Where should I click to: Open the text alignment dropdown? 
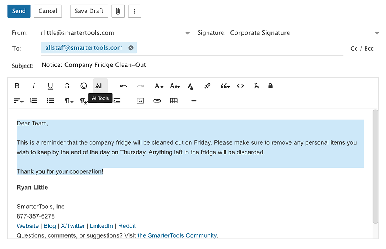pyautogui.click(x=19, y=101)
